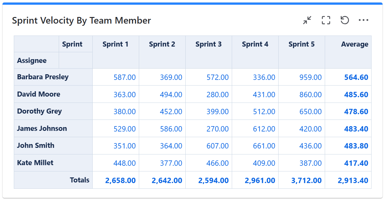Screen dimensions: 386x201
Task: Click Kate Millet's average 417.40
Action: point(356,163)
